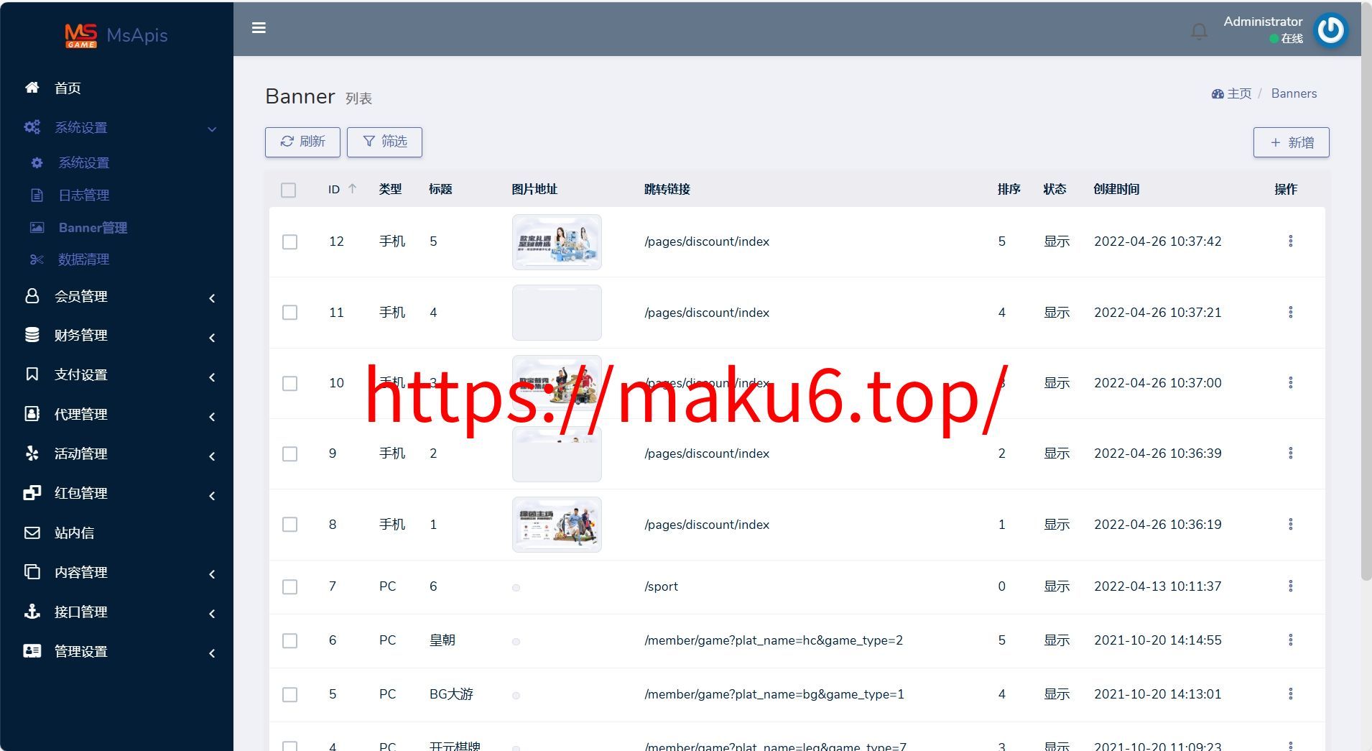Click the Administrator power avatar icon
The width and height of the screenshot is (1372, 751).
click(x=1330, y=29)
